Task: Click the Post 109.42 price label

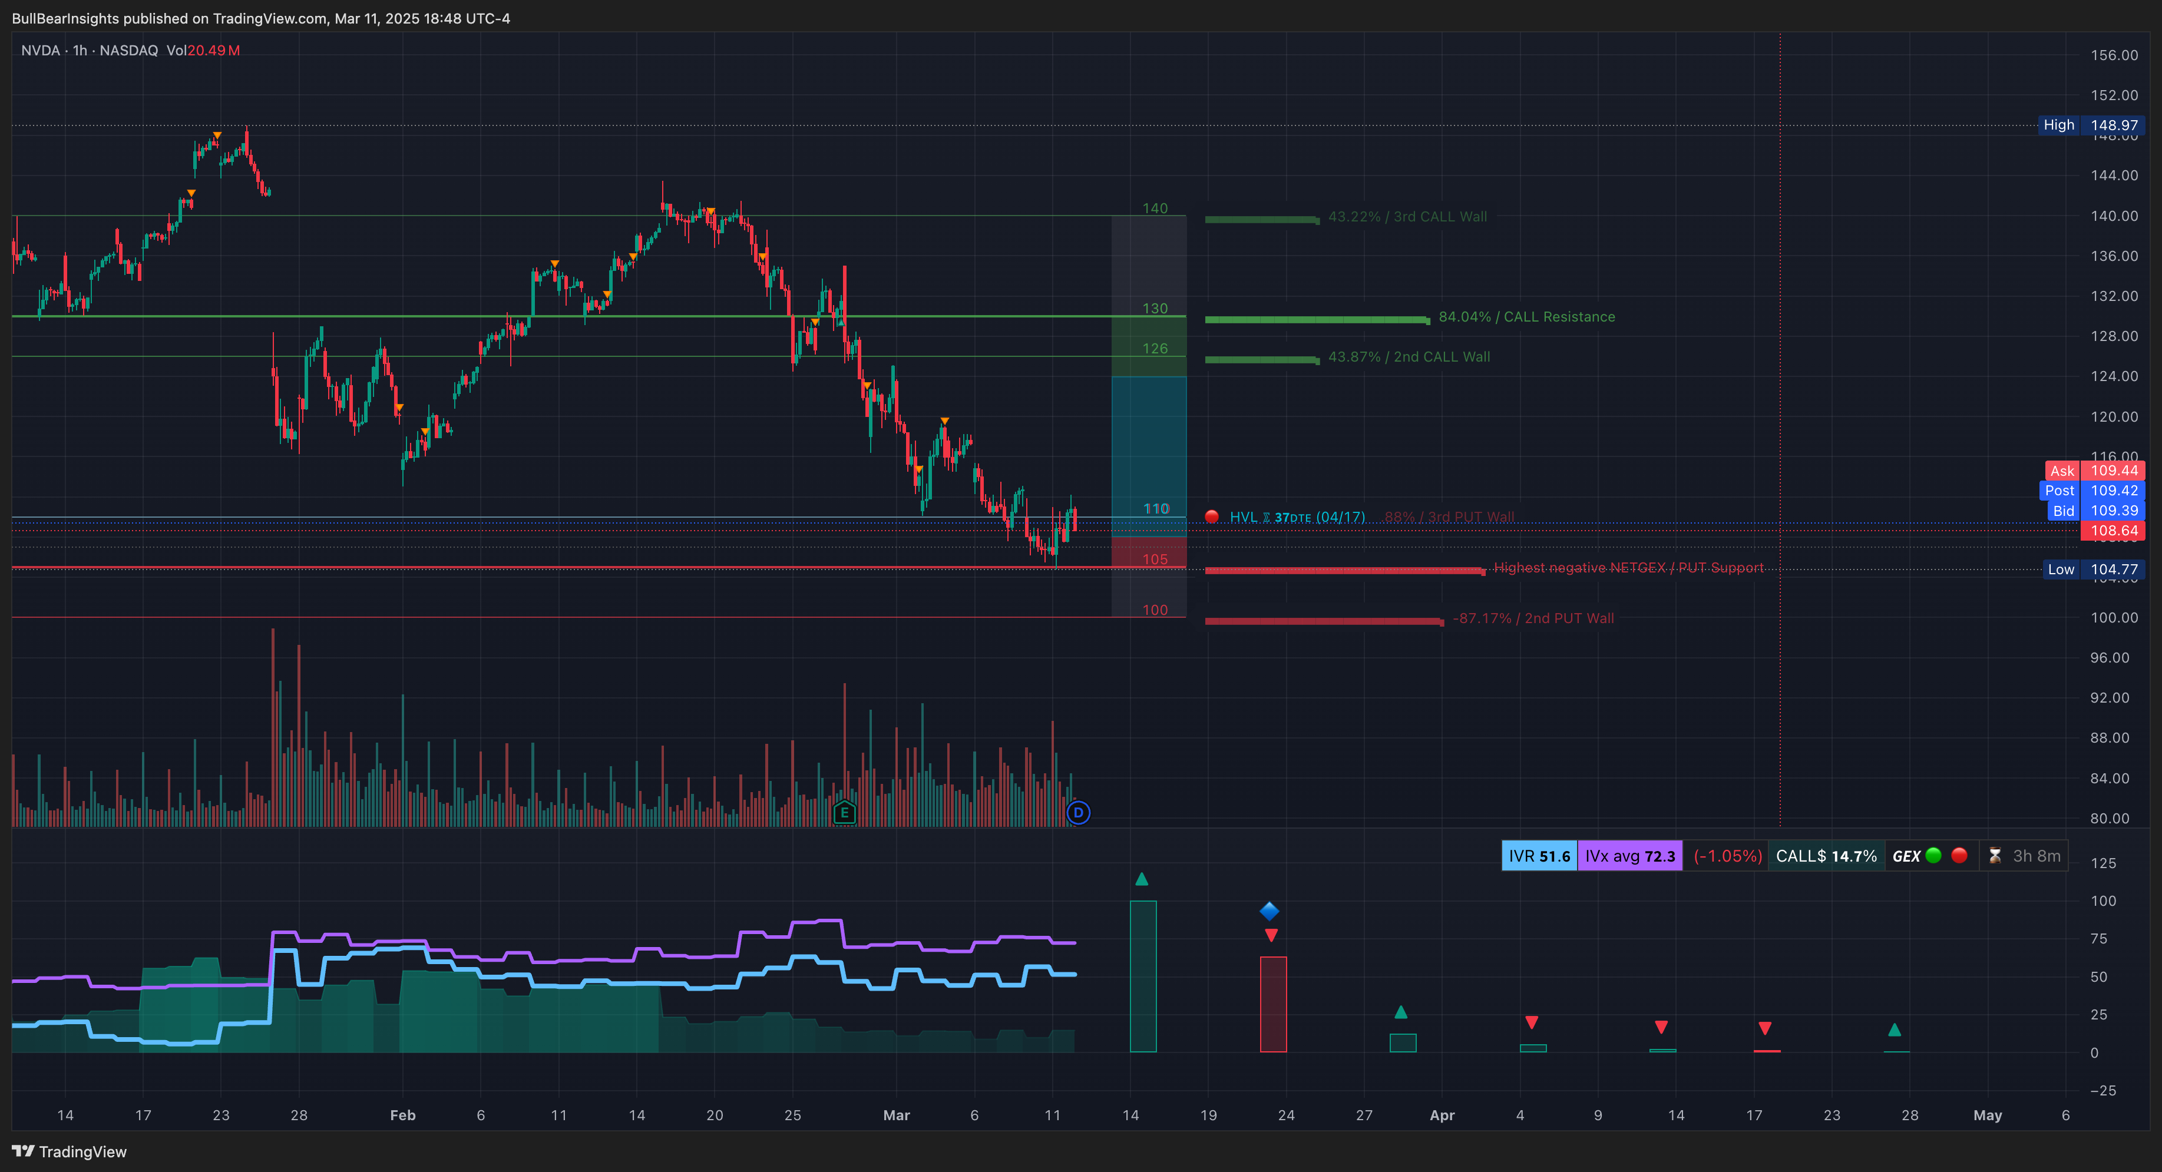Action: [2092, 491]
